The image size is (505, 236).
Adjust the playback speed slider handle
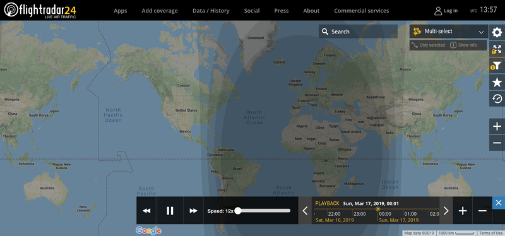(238, 211)
